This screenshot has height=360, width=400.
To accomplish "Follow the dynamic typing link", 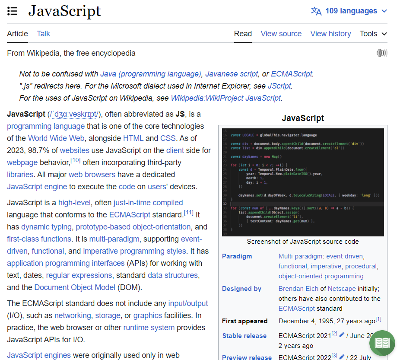I will [x=46, y=227].
